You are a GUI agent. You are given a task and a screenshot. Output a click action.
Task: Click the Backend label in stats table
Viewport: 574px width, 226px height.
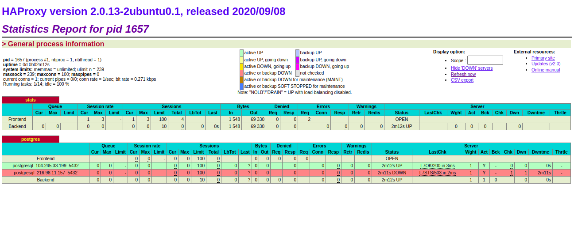(x=17, y=126)
